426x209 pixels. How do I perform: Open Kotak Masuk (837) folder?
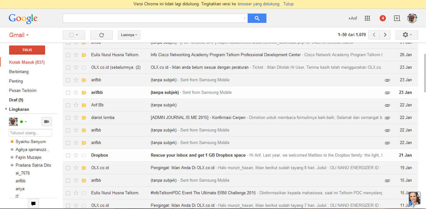click(27, 62)
